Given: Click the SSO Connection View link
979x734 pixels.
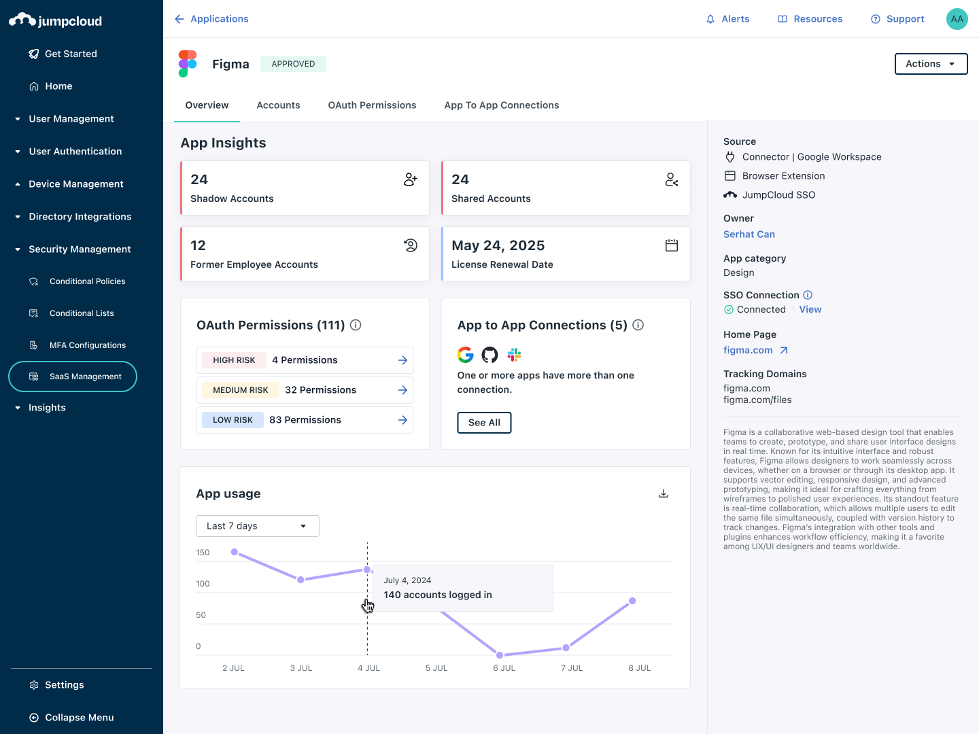Looking at the screenshot, I should (x=810, y=309).
